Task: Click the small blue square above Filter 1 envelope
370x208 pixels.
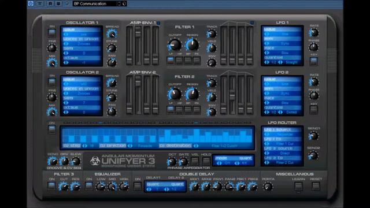Action: (x=252, y=23)
